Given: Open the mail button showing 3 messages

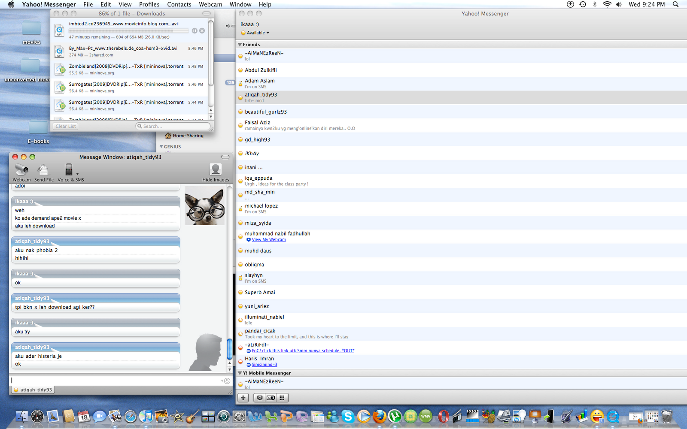Looking at the screenshot, I should click(271, 398).
